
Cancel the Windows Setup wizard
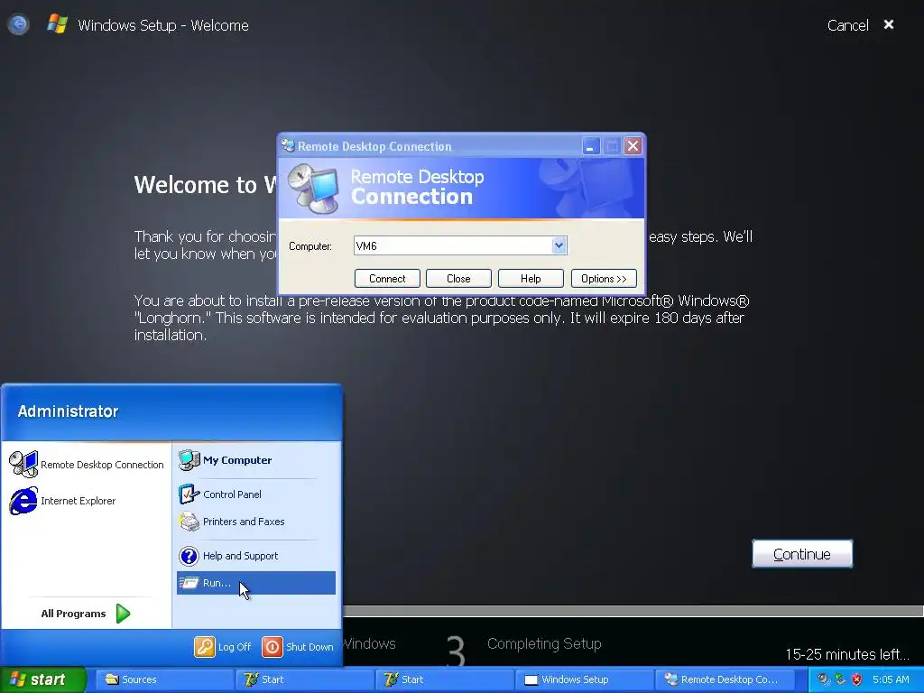coord(847,25)
